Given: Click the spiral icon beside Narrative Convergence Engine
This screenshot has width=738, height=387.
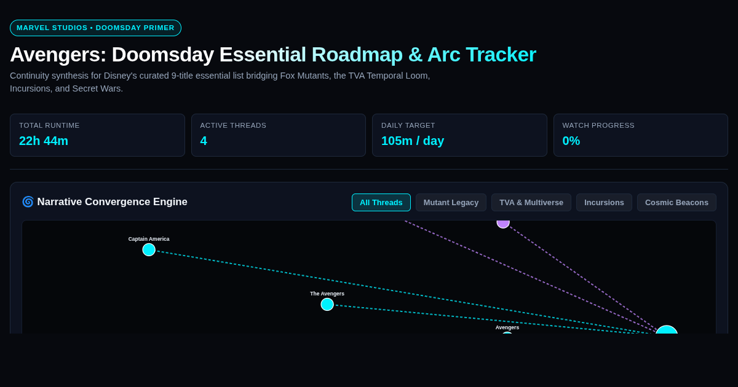Looking at the screenshot, I should (28, 202).
